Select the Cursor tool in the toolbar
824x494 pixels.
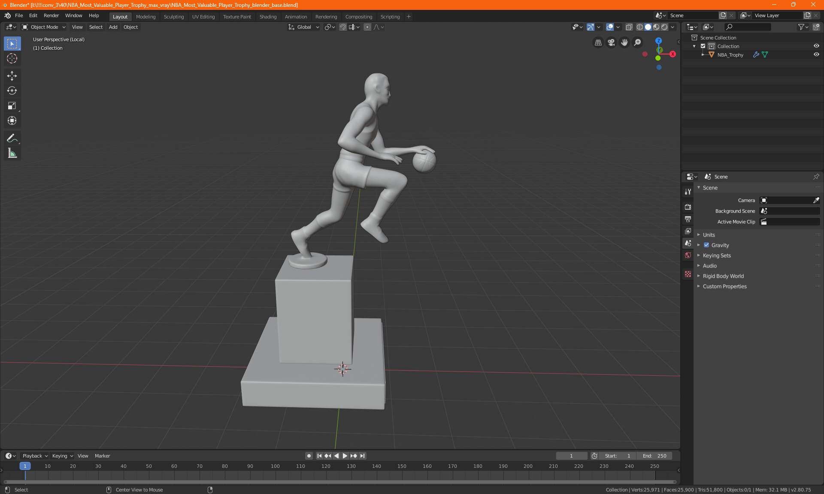[x=12, y=59]
